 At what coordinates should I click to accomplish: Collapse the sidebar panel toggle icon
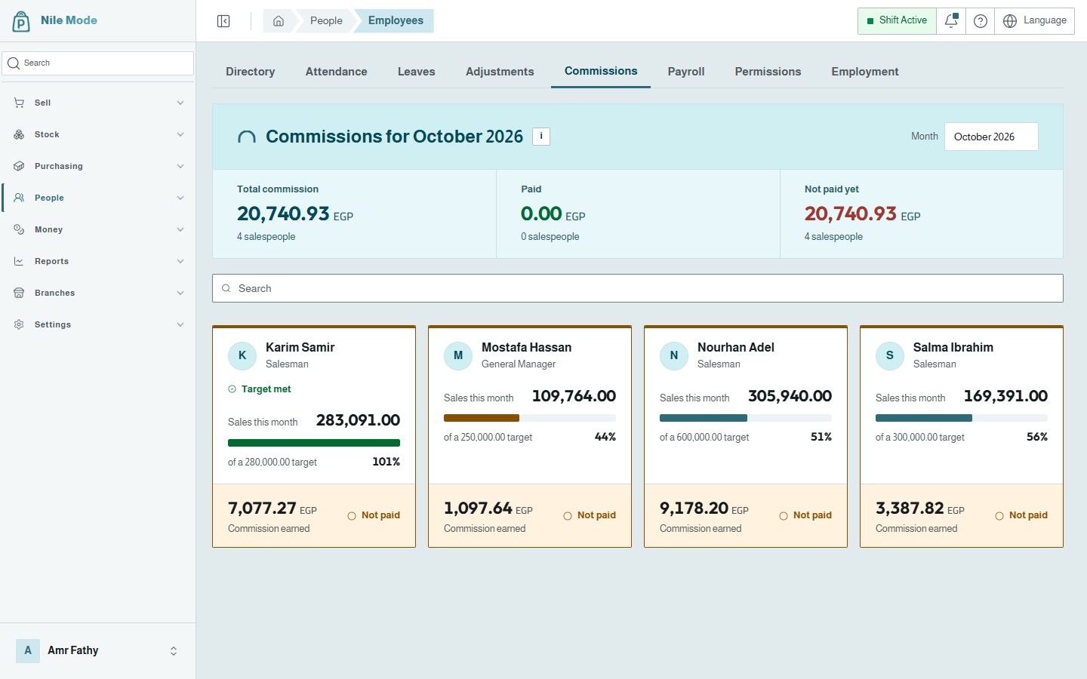223,21
